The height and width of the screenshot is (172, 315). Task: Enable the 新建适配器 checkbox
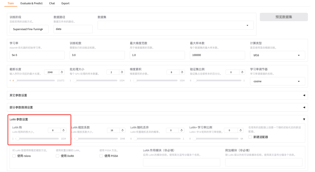point(250,137)
